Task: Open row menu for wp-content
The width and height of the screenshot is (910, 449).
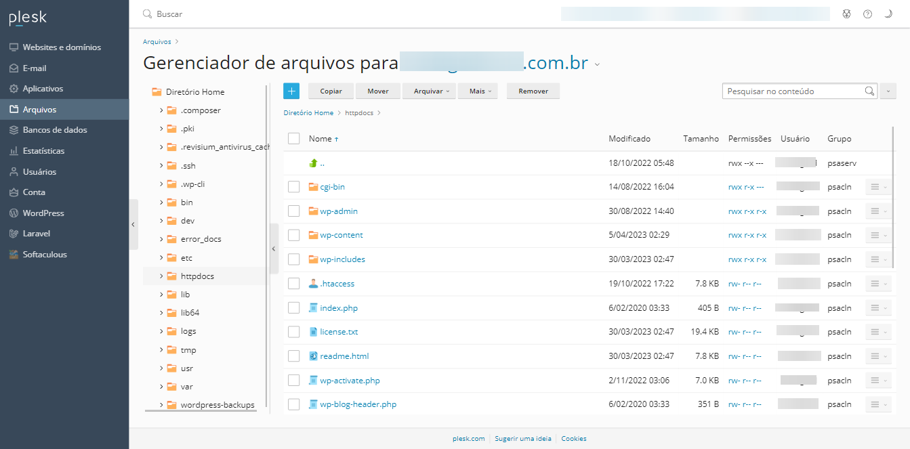Action: pos(879,235)
